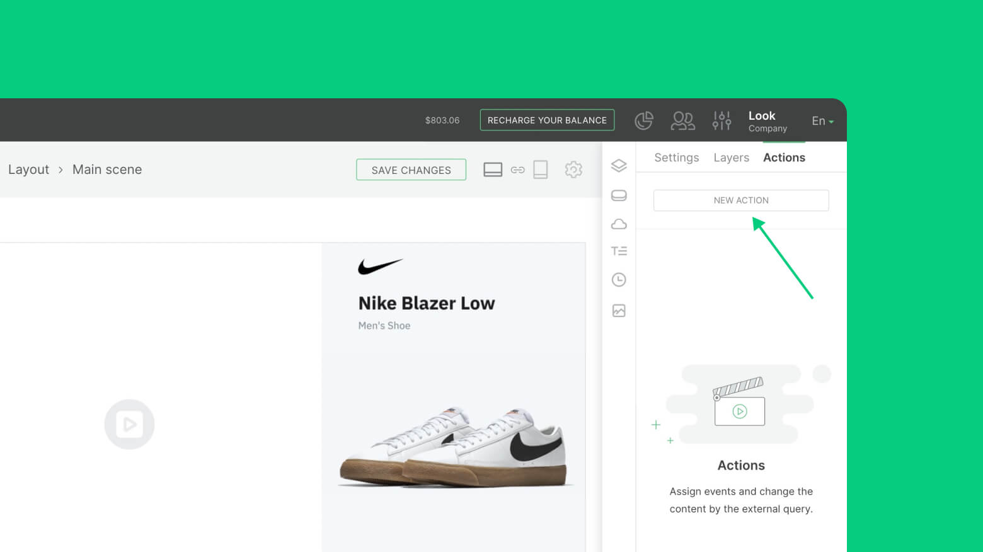Switch to the Layers tab

pos(731,158)
